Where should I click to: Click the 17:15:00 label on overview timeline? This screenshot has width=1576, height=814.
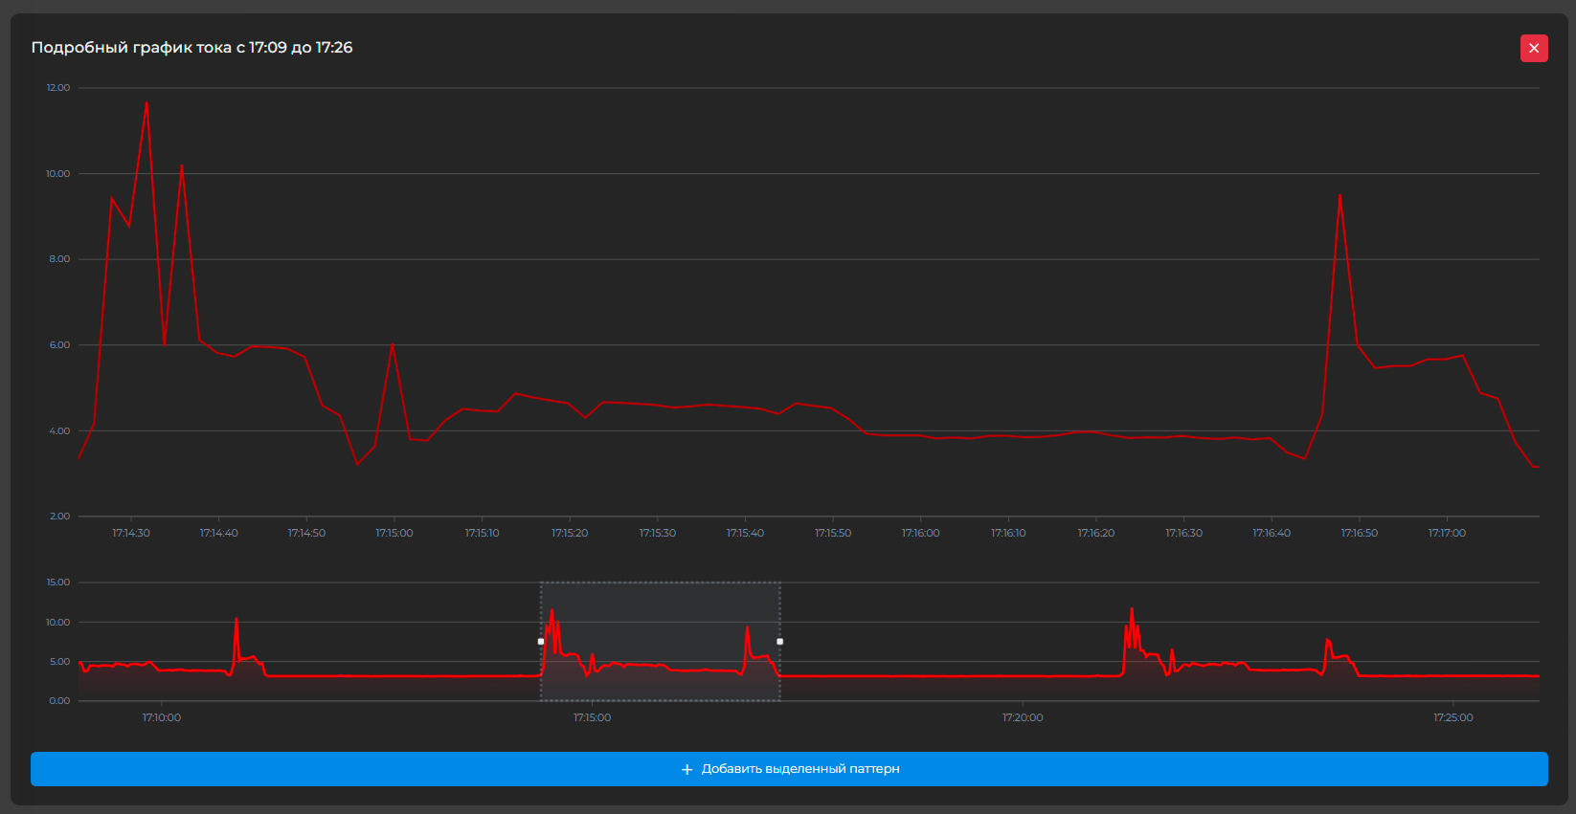pos(592,717)
